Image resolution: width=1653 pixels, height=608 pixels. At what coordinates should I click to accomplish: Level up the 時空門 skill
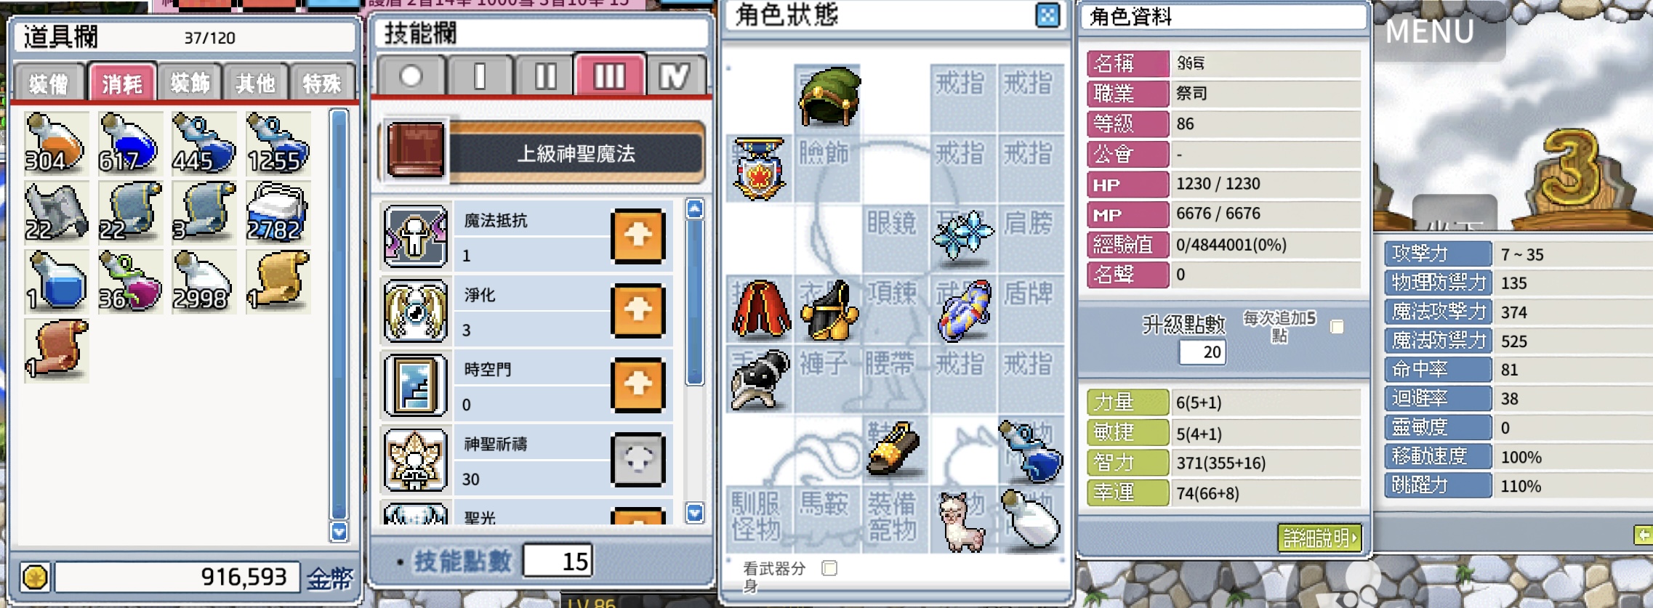click(x=638, y=384)
